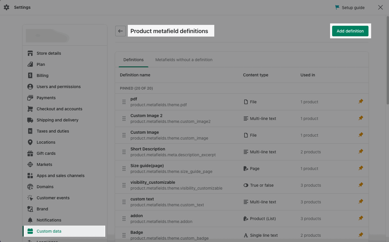The image size is (389, 242).
Task: Unpin the pdf definition
Action: tap(361, 102)
